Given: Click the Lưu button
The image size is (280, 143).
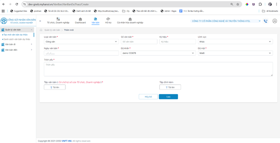Looking at the screenshot, I should point(168,96).
